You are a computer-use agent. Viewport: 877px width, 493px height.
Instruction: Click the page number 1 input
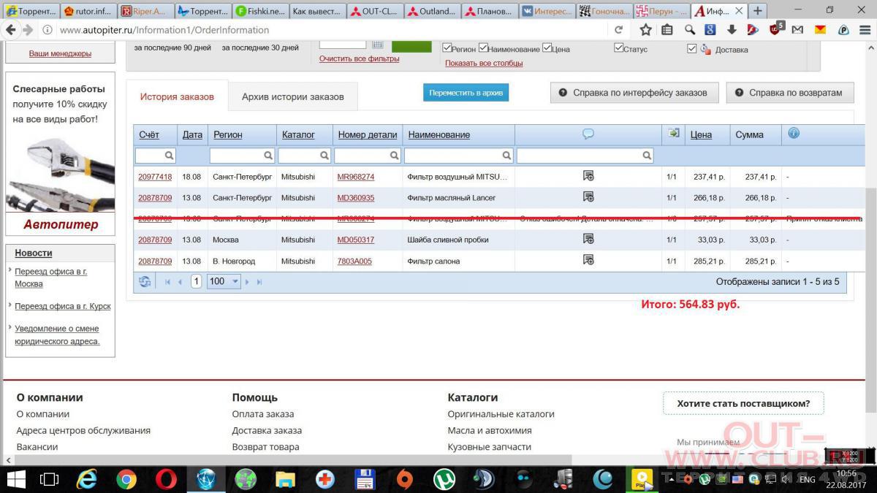click(196, 281)
